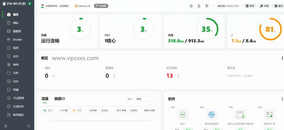The width and height of the screenshot is (284, 130).
Task: Collapse the sidebar with bottom-left indent icon
Action: tap(6, 126)
